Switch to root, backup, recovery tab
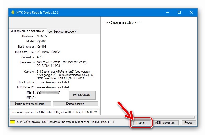Screen dimensions: 206x135 point(62,31)
